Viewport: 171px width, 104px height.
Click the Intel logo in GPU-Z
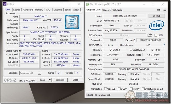(157, 25)
